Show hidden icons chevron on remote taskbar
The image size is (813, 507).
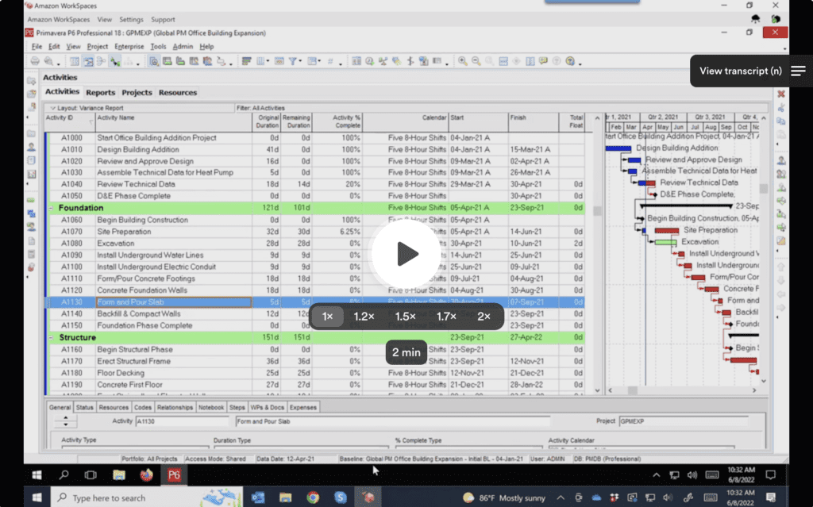point(657,474)
